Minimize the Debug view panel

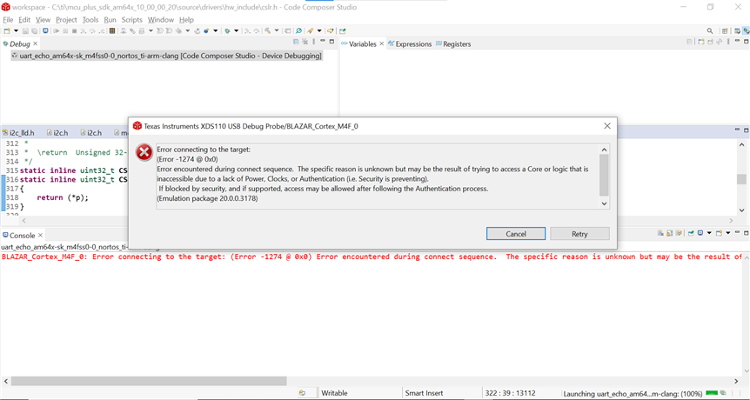click(x=323, y=41)
